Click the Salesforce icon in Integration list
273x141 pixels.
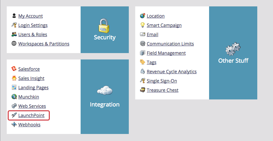(14, 69)
